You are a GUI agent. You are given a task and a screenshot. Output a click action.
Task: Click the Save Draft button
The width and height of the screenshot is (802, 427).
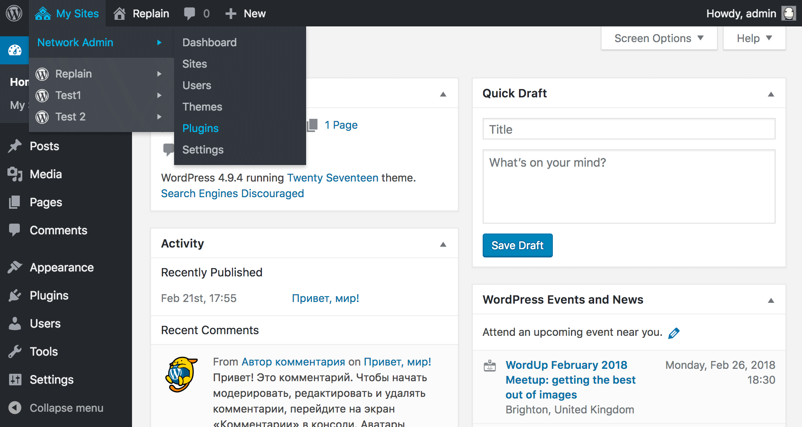(517, 245)
